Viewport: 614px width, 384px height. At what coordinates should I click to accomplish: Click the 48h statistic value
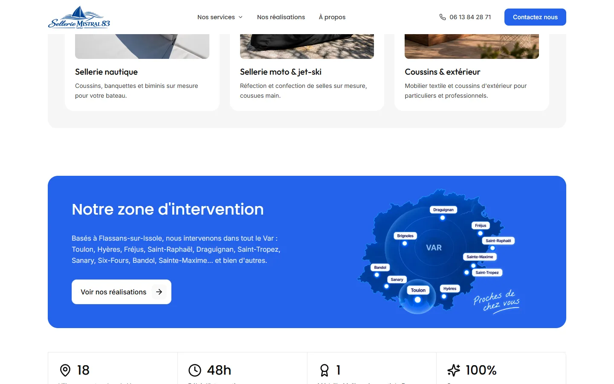219,370
